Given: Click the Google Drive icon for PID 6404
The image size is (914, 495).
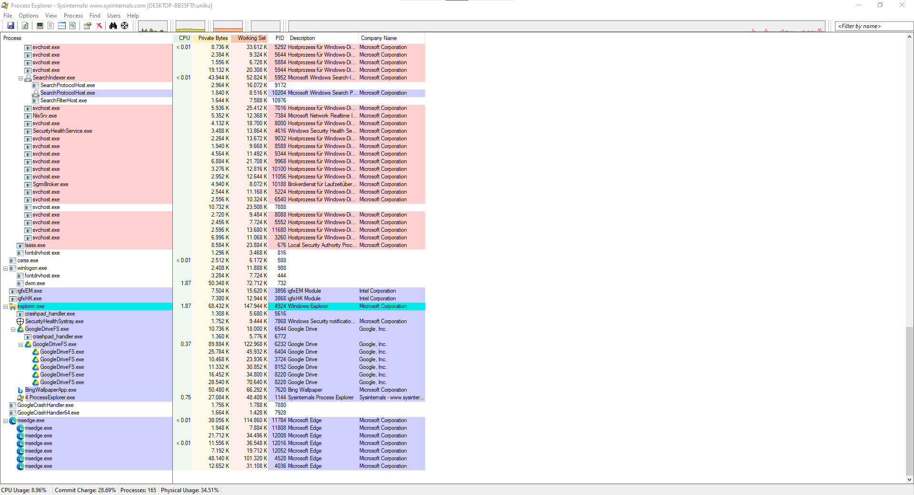Looking at the screenshot, I should [36, 352].
